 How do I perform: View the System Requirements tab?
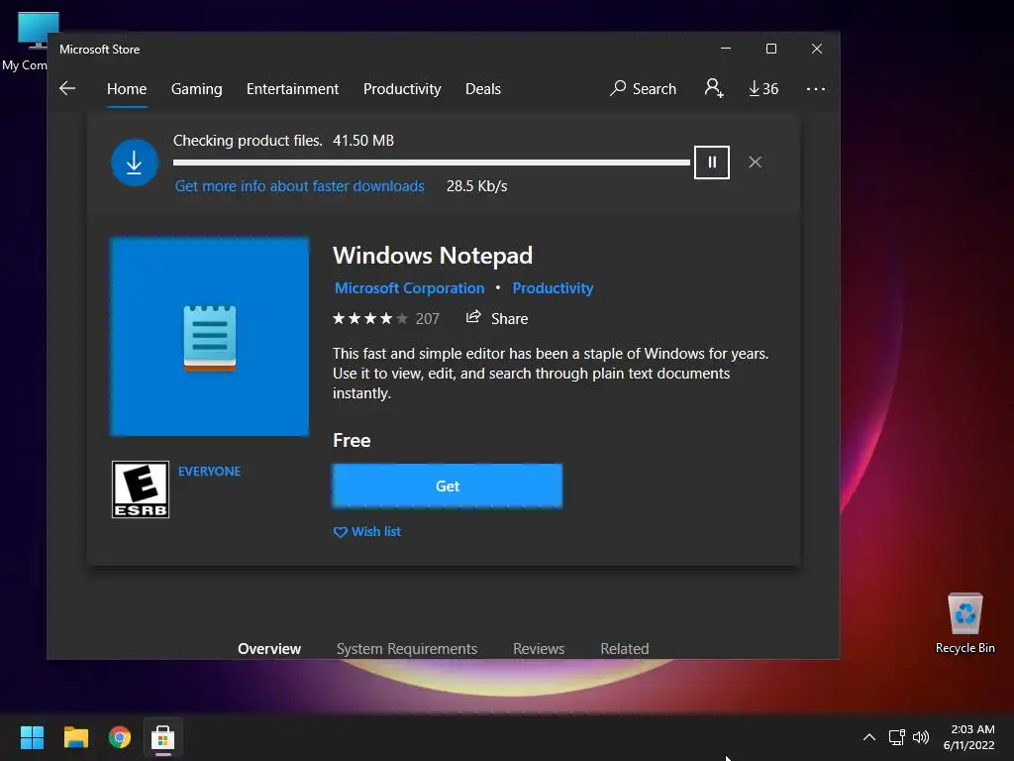pyautogui.click(x=407, y=648)
